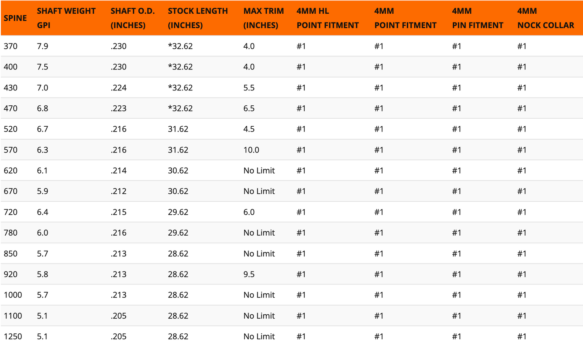Screen dimensions: 583x345
Task: Click the SPINE column header
Action: pyautogui.click(x=15, y=18)
